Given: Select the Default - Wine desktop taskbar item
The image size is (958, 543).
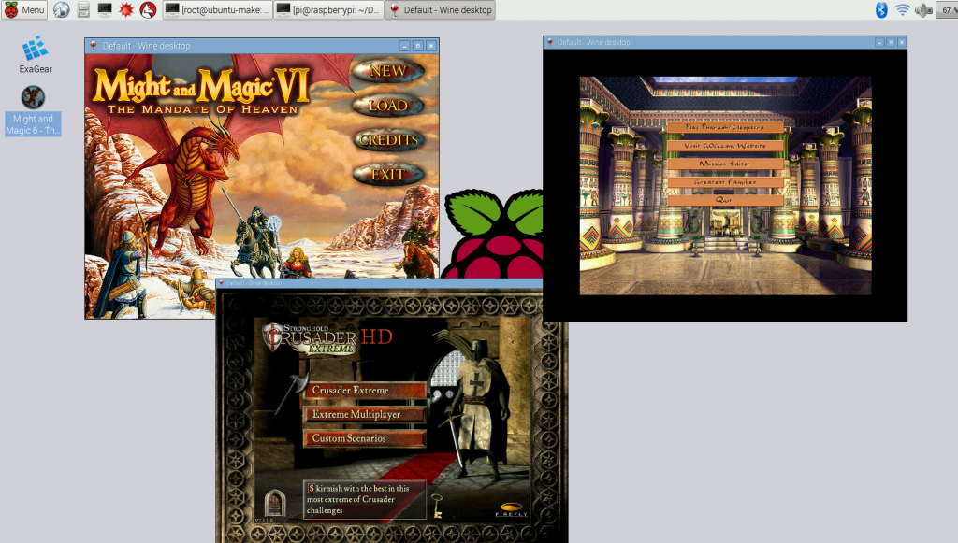Looking at the screenshot, I should pyautogui.click(x=440, y=9).
